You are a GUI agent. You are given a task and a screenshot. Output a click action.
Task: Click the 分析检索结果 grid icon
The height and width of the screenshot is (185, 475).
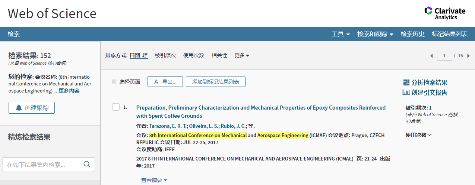(406, 82)
